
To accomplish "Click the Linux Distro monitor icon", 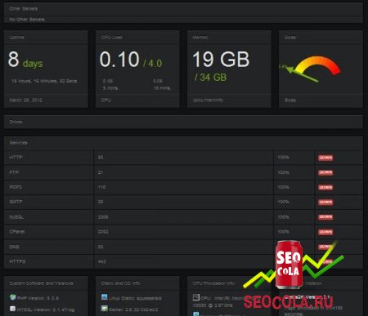I will pos(104,297).
